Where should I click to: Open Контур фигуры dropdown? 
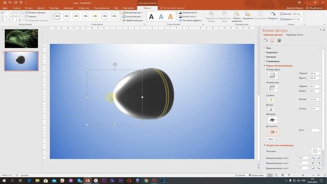click(132, 16)
